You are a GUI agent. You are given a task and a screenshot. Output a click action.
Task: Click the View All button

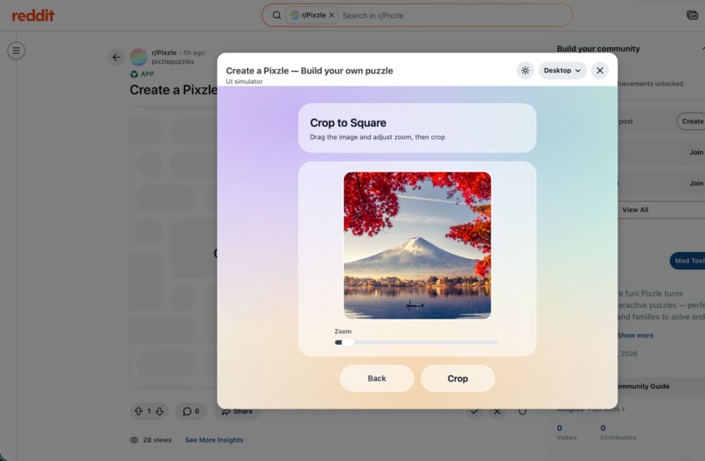(635, 210)
